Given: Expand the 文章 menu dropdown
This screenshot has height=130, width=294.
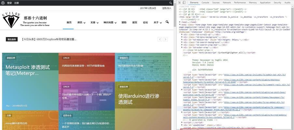Looking at the screenshot, I should [x=94, y=22].
